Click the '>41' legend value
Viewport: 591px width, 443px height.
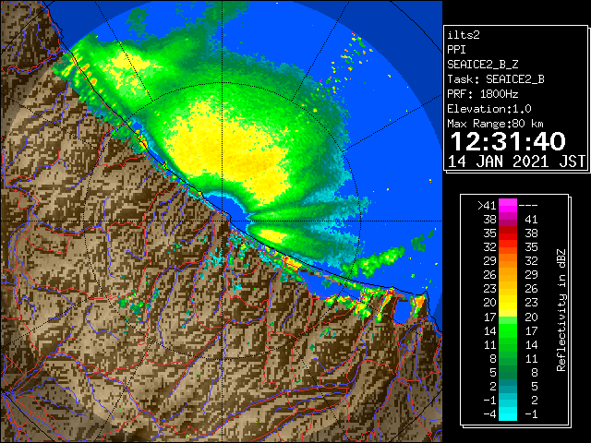click(x=487, y=205)
